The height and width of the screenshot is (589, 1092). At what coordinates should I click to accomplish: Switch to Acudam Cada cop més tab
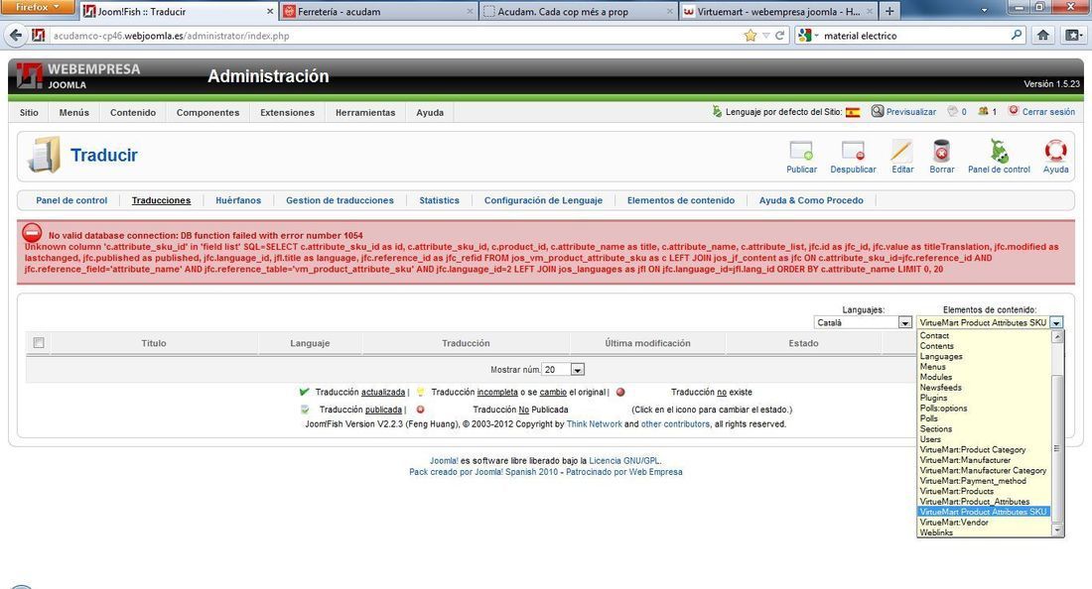[x=578, y=11]
